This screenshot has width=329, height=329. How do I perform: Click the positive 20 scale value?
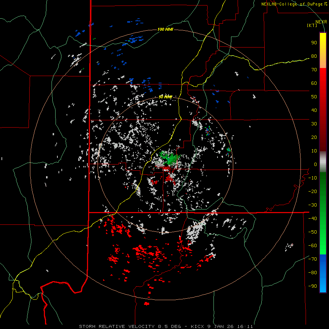pyautogui.click(x=314, y=137)
